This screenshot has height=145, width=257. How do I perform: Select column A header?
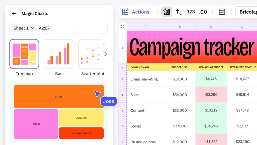[x=145, y=27]
